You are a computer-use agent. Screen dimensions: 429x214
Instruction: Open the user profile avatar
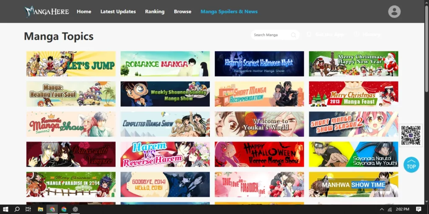(394, 11)
